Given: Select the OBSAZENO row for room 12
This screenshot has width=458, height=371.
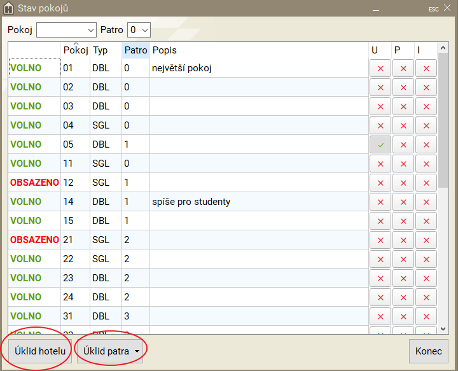Looking at the screenshot, I should click(x=34, y=183).
